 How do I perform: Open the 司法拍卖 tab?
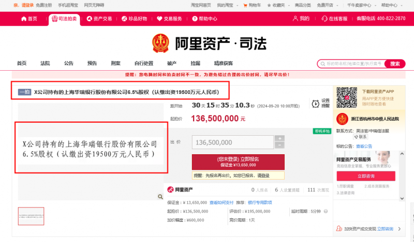pyautogui.click(x=64, y=19)
